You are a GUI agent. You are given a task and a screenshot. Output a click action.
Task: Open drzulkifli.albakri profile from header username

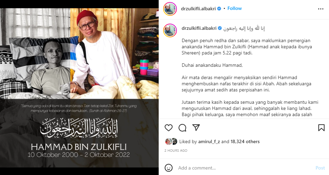198,9
